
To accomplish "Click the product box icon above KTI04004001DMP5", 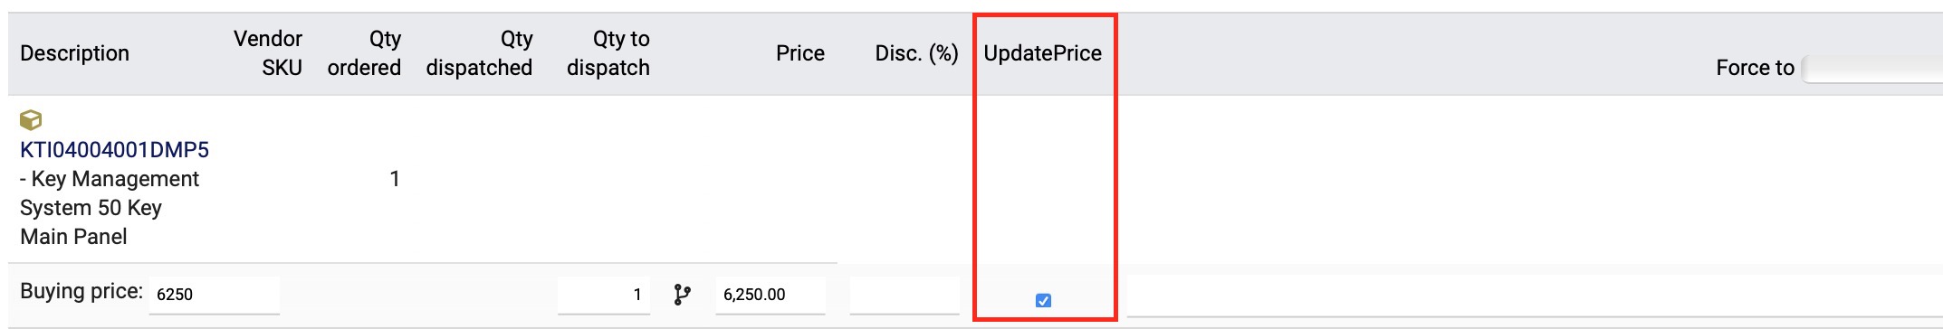I will [x=31, y=120].
